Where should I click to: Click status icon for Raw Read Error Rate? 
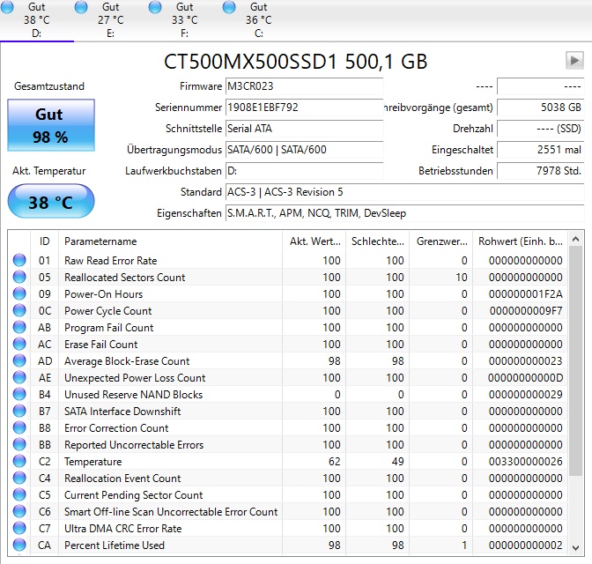(x=19, y=260)
